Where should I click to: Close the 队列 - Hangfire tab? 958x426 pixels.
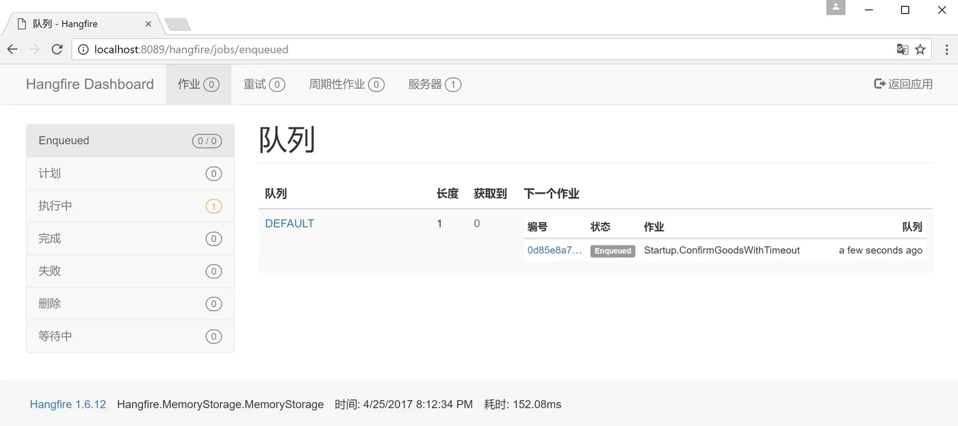tap(148, 24)
